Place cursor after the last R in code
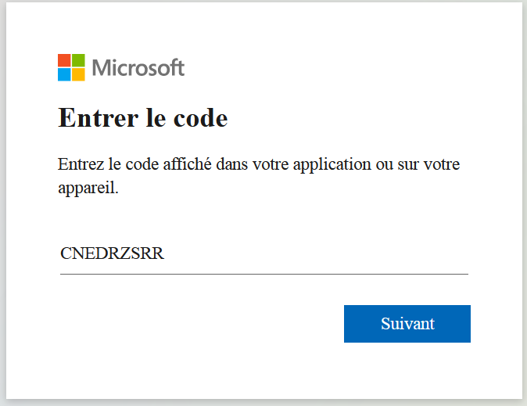527x406 pixels. pyautogui.click(x=165, y=254)
